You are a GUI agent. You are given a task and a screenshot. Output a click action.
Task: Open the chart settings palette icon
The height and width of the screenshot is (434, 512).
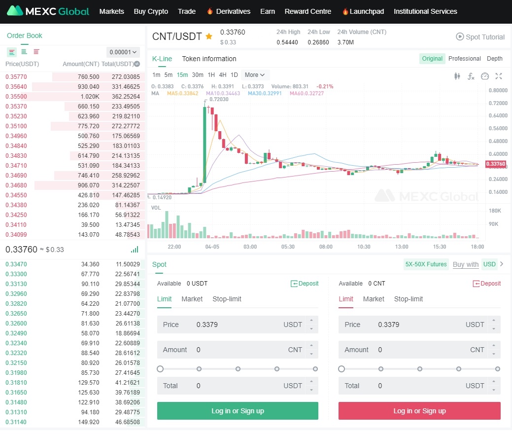485,76
